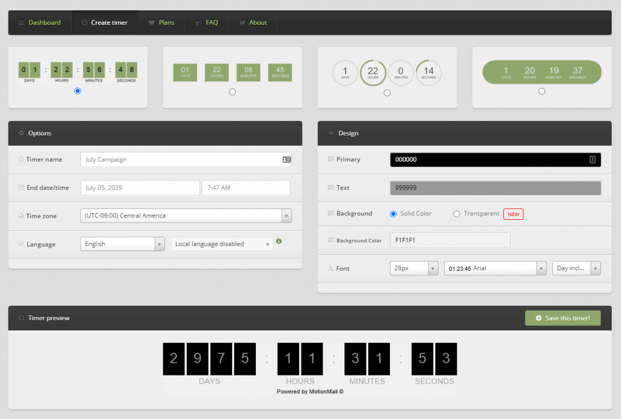Click the Dashboard list icon
The width and height of the screenshot is (621, 419).
[x=21, y=22]
